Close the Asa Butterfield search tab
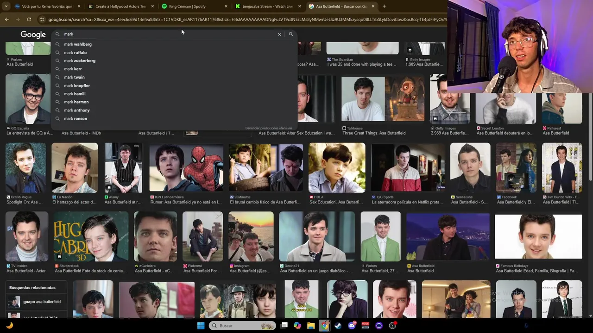Screen dimensions: 593x333 click(373, 6)
